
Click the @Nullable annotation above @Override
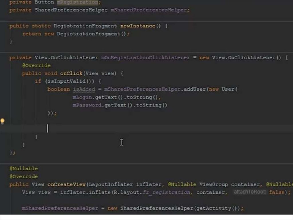click(24, 168)
